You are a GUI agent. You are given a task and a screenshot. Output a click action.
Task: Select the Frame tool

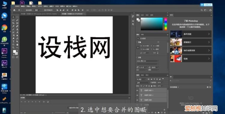pyautogui.click(x=17, y=23)
